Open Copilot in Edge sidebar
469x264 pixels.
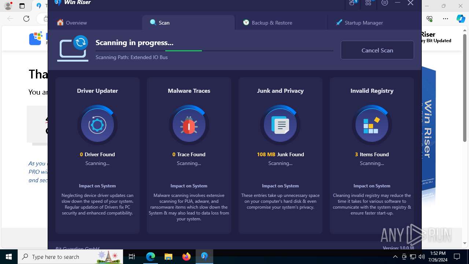click(461, 19)
